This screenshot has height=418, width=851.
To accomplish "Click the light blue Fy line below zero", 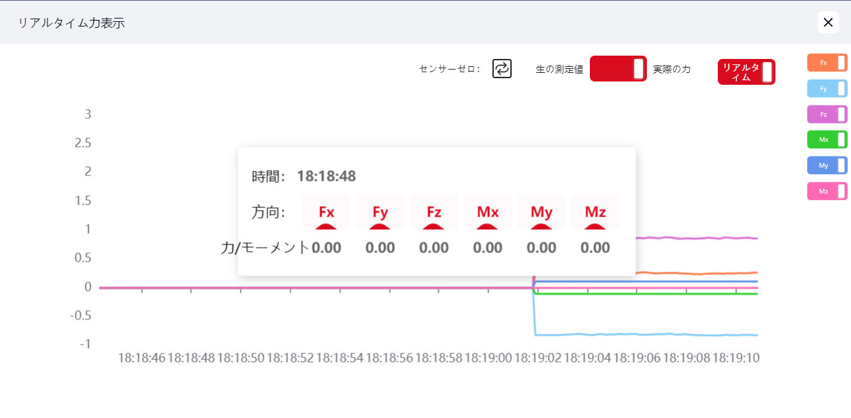I will [663, 334].
